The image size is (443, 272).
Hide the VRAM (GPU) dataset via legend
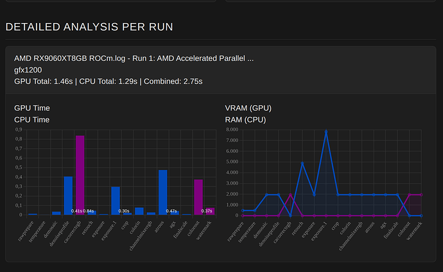pos(248,108)
